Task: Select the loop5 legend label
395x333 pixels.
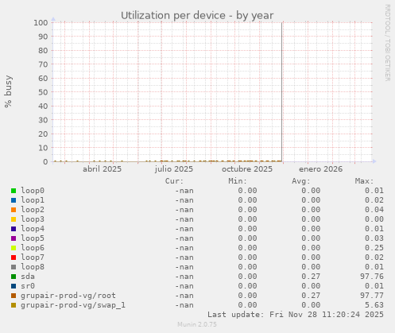Action: click(33, 238)
